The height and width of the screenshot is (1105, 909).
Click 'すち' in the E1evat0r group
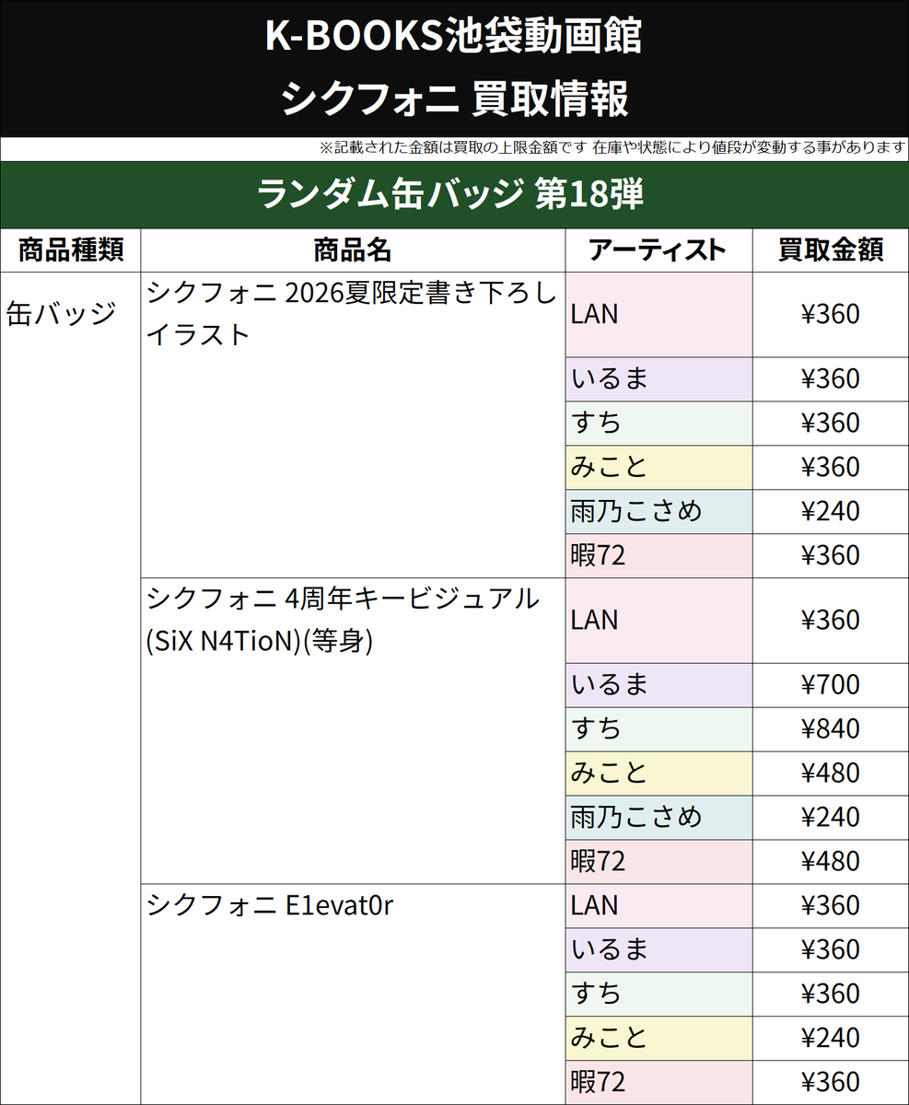[x=658, y=994]
